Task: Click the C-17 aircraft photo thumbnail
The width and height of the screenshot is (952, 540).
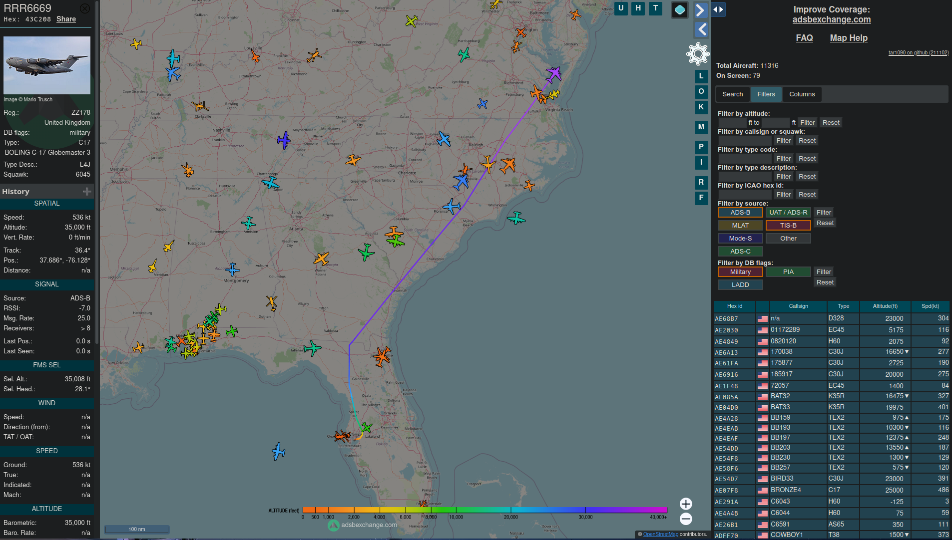Action: click(47, 65)
